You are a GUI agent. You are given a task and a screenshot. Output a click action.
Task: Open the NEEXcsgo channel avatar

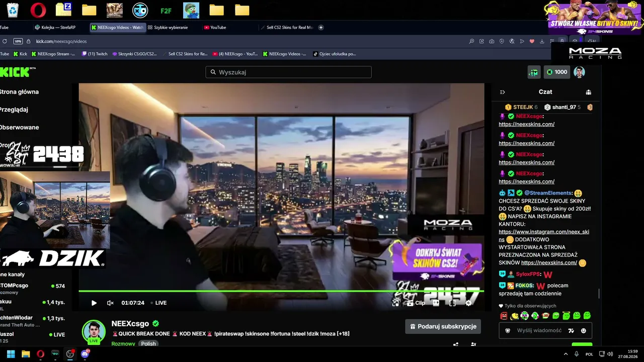click(94, 332)
